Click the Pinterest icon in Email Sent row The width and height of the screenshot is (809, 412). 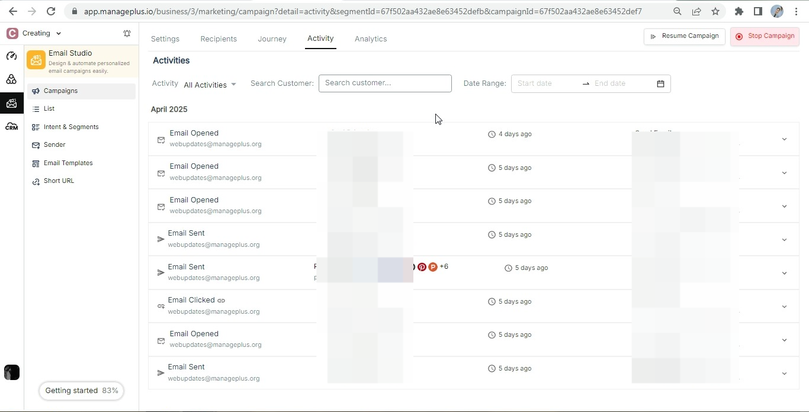(422, 267)
